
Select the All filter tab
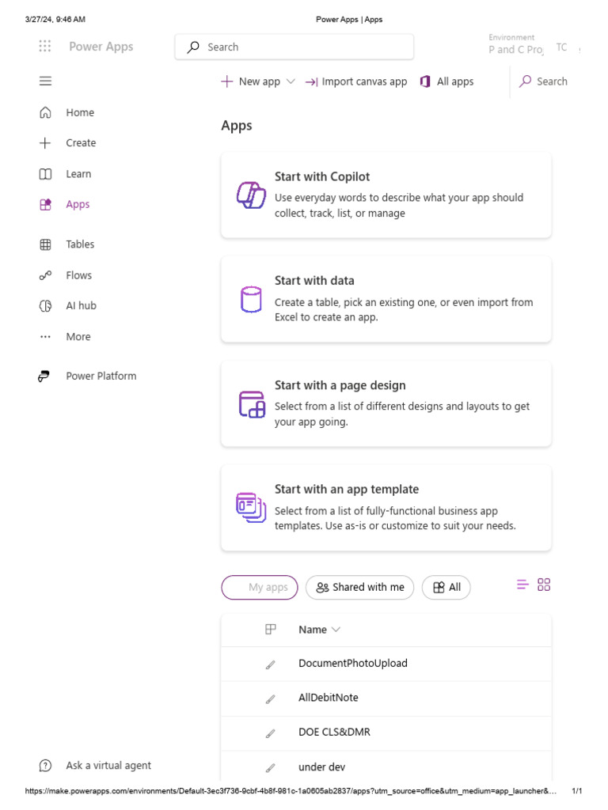coord(446,588)
